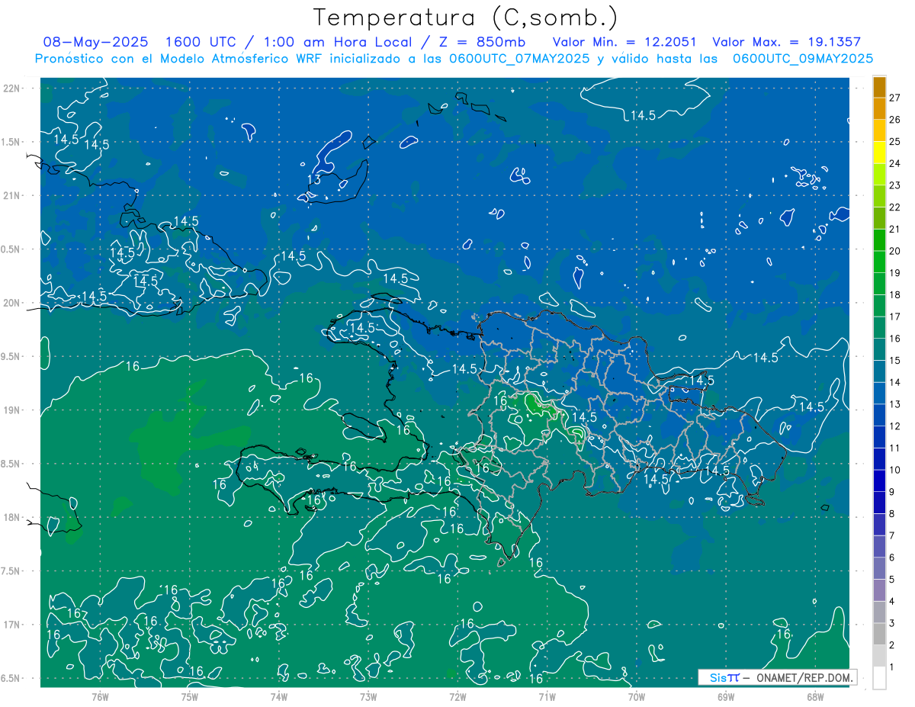The image size is (915, 707).
Task: Select the "Z = 850mb" level label
Action: [482, 42]
